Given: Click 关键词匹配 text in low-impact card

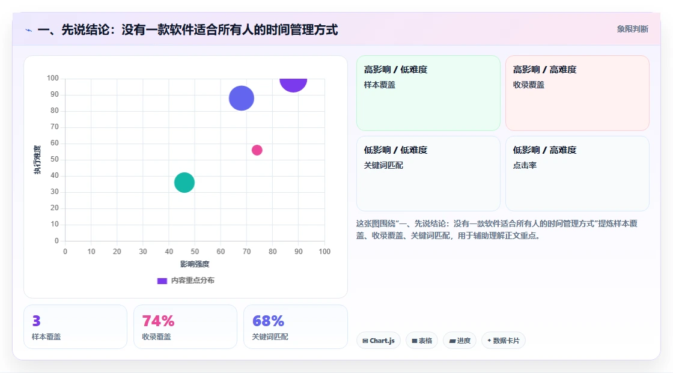Looking at the screenshot, I should [383, 165].
